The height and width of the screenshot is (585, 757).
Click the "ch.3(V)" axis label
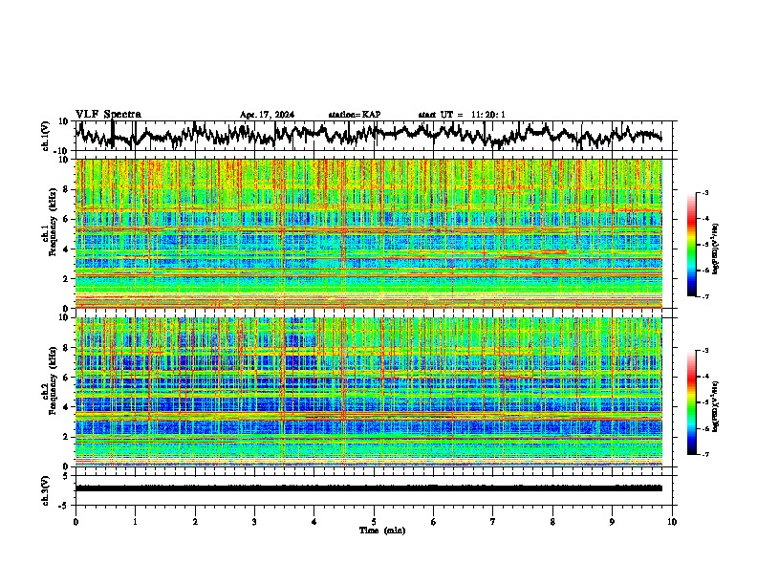(x=46, y=491)
